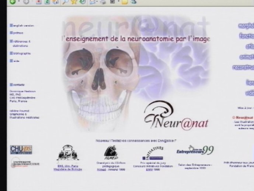
Task: Click the Hélène Fournié contact name
Action: pyautogui.click(x=19, y=111)
